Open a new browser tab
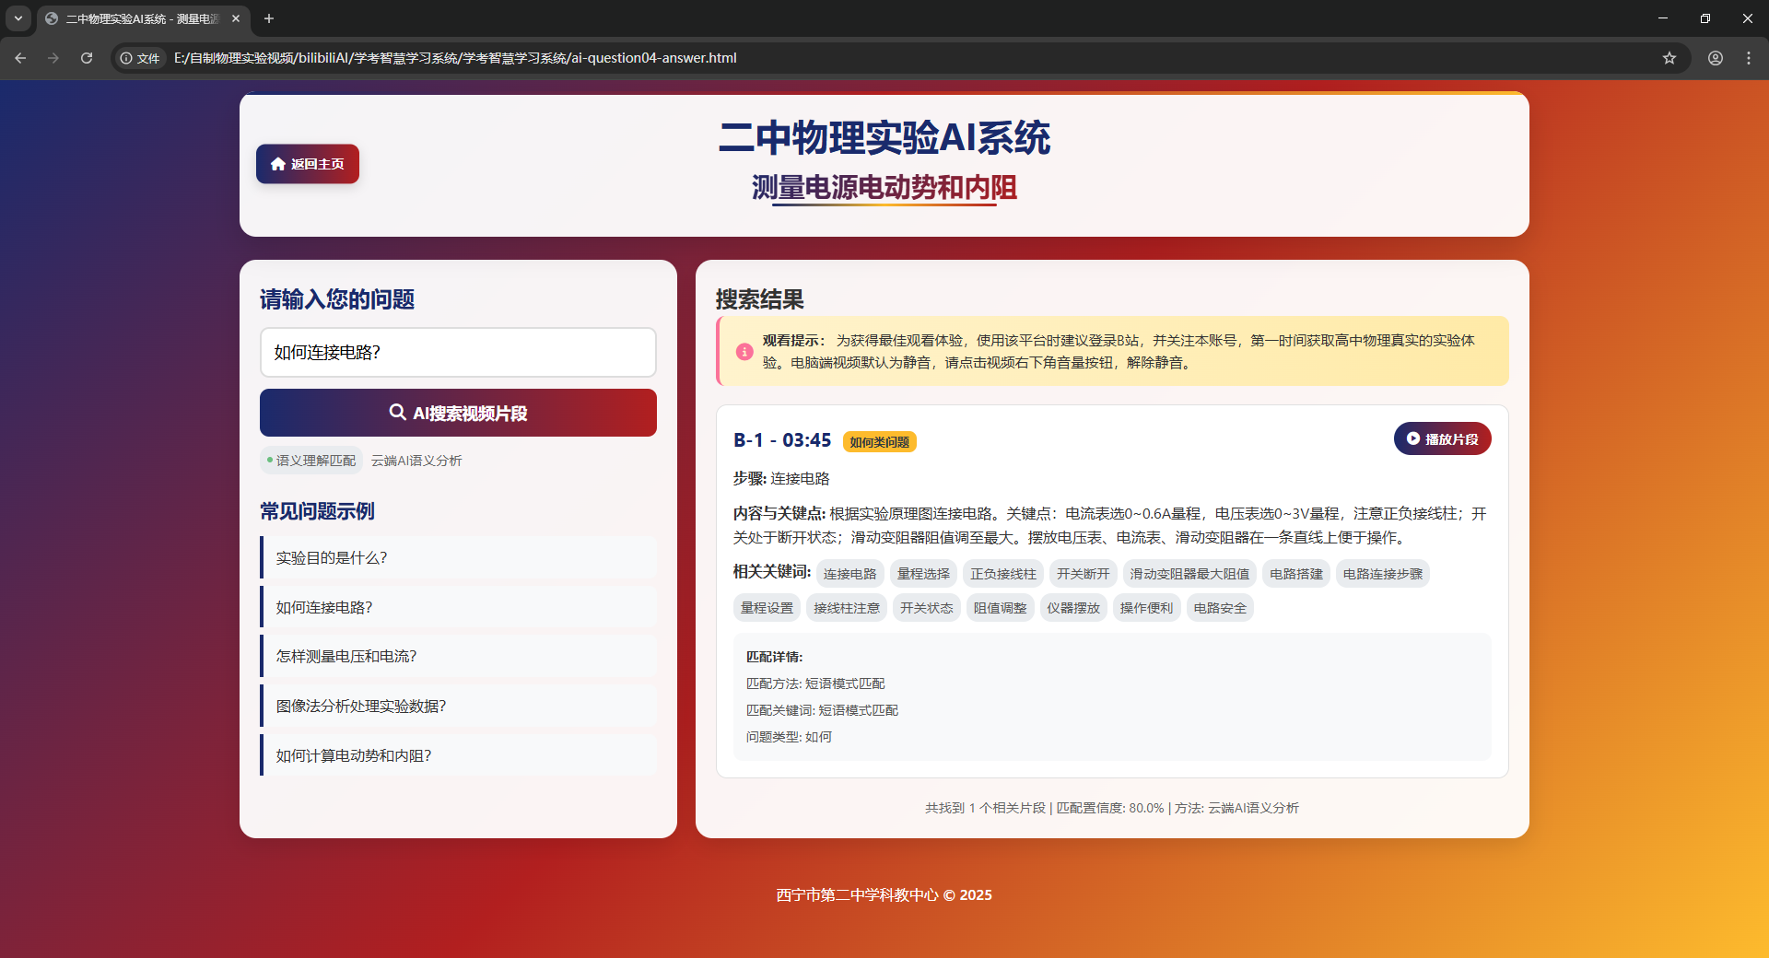The height and width of the screenshot is (958, 1769). (269, 18)
